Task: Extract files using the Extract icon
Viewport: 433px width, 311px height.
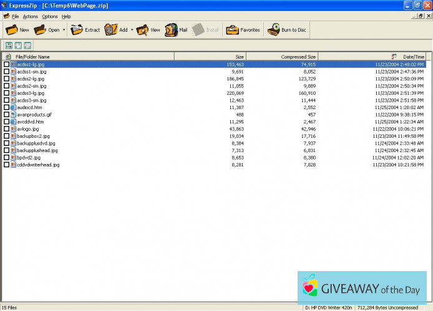Action: (x=77, y=30)
